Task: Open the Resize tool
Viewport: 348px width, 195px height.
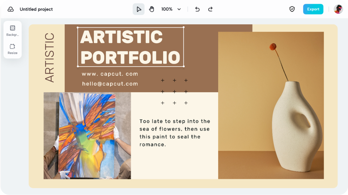Action: [12, 49]
